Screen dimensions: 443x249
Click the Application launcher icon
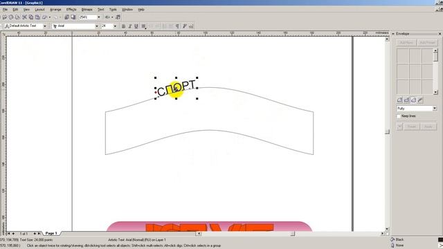coord(107,17)
